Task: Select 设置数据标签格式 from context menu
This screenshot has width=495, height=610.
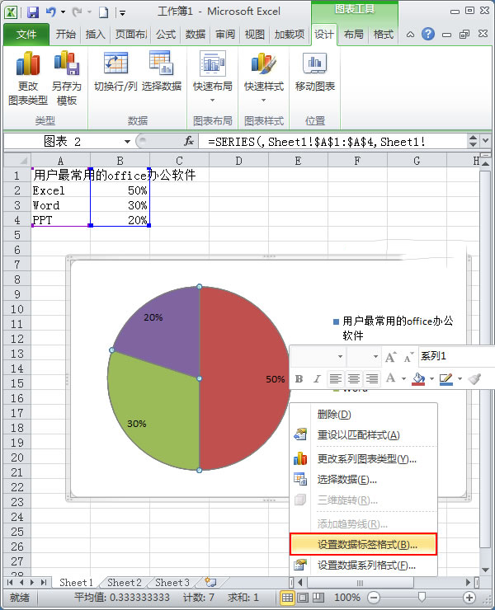Action: coord(363,545)
